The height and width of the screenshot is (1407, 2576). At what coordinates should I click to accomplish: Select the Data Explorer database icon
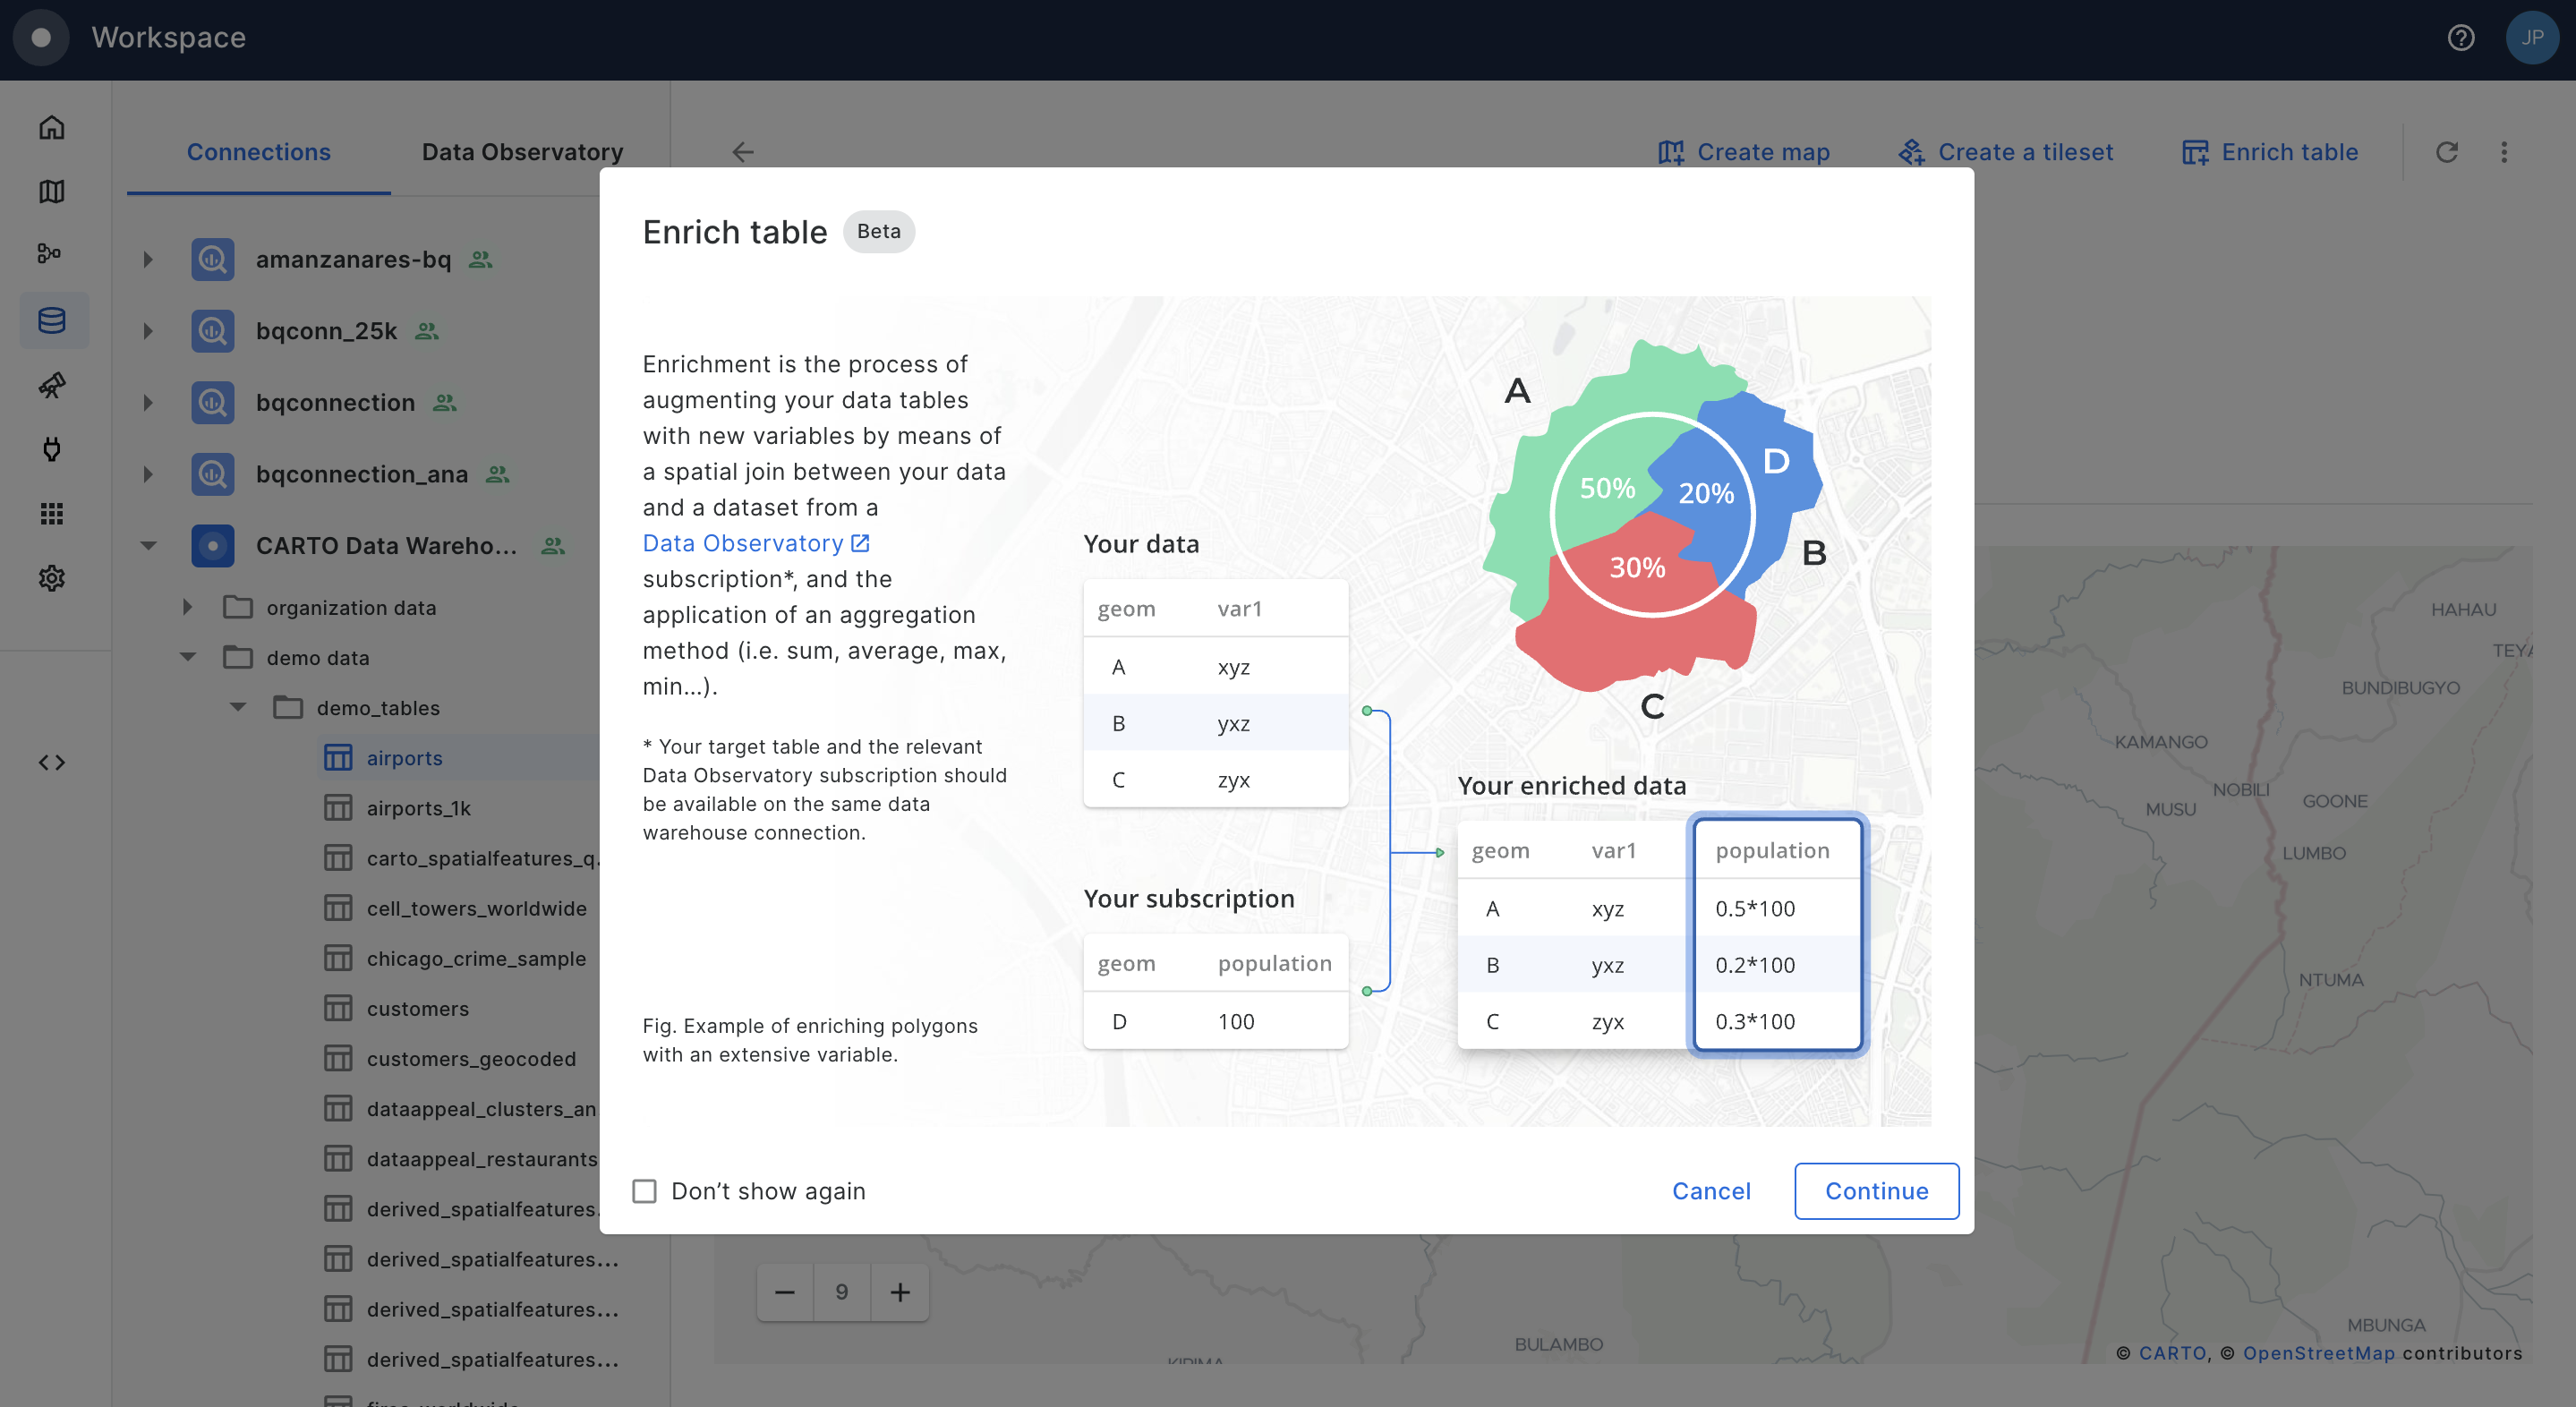coord(52,320)
